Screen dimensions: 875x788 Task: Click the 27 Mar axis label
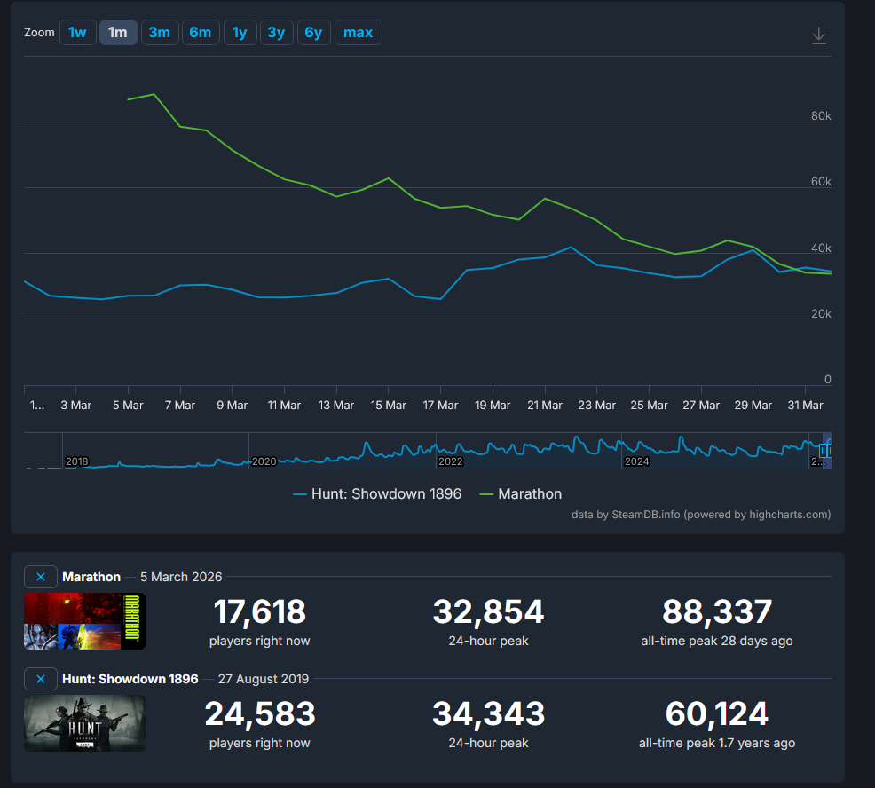(x=701, y=406)
